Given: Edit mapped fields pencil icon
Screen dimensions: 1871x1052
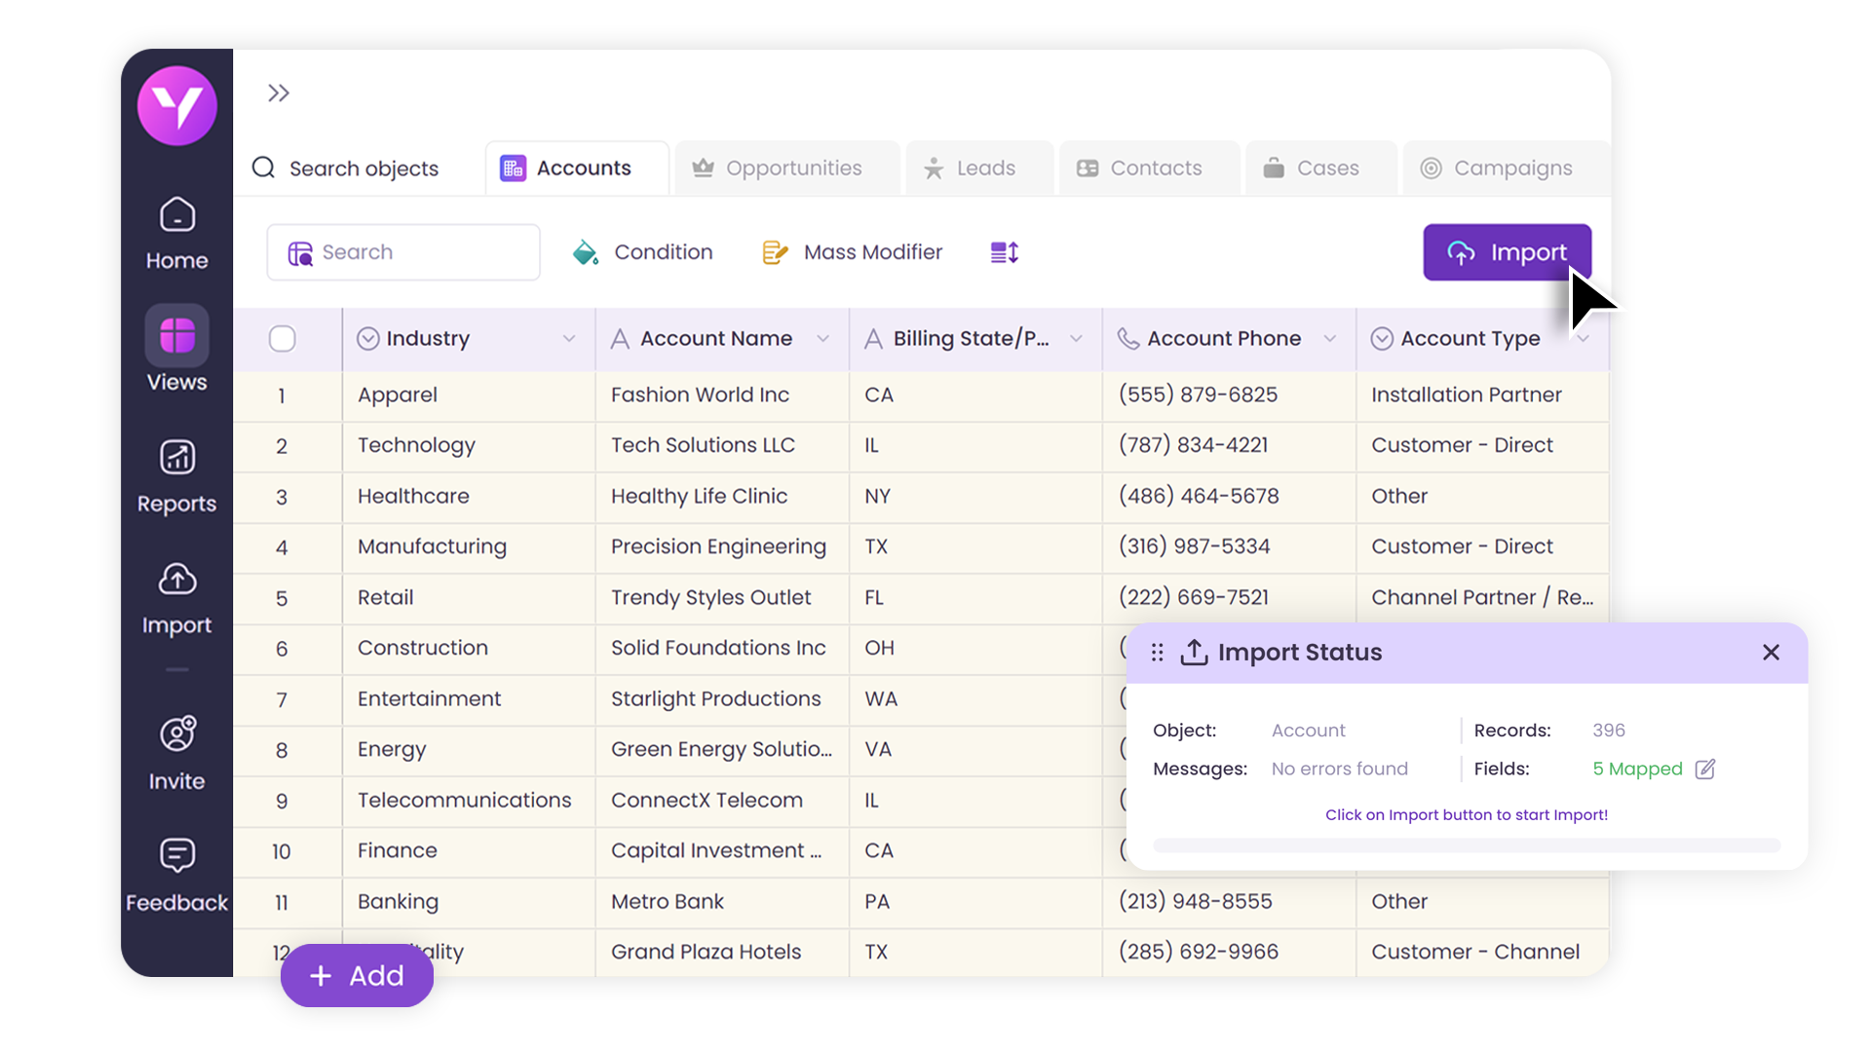Looking at the screenshot, I should (x=1704, y=770).
